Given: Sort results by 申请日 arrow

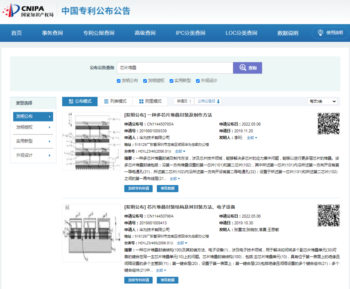Looking at the screenshot, I should [x=191, y=101].
